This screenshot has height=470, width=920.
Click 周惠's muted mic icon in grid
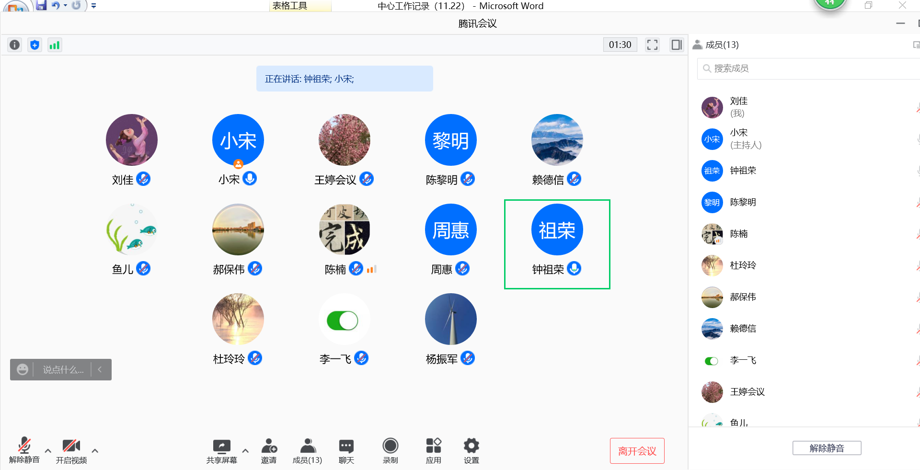[462, 269]
